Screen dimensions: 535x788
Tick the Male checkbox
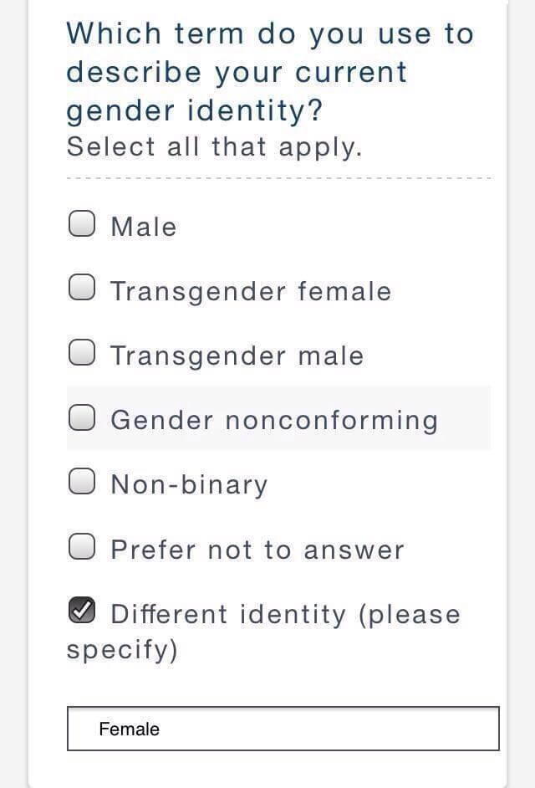[x=81, y=224]
